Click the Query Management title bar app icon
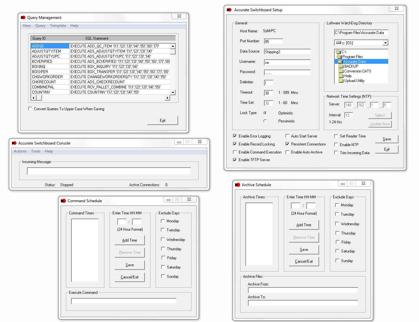 (x=23, y=18)
